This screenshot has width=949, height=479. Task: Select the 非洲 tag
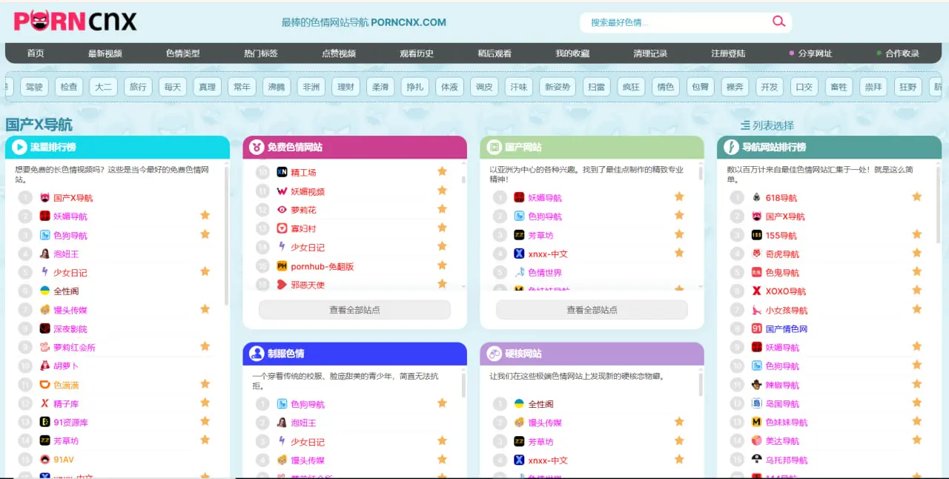[x=311, y=87]
